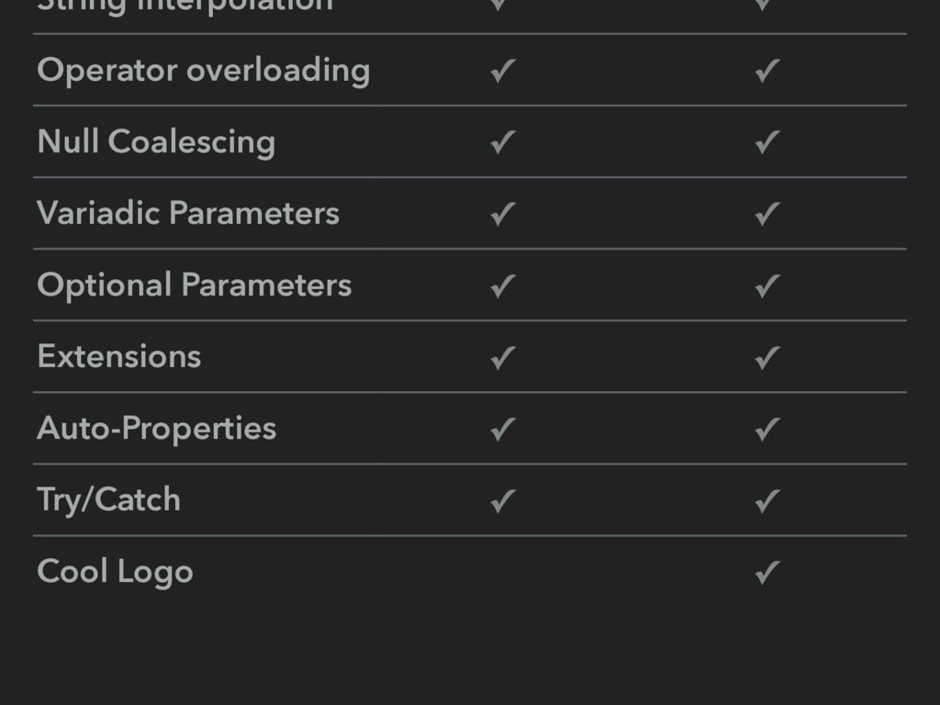Click the Cool Logo label
Screen dimensions: 940x705
[115, 572]
